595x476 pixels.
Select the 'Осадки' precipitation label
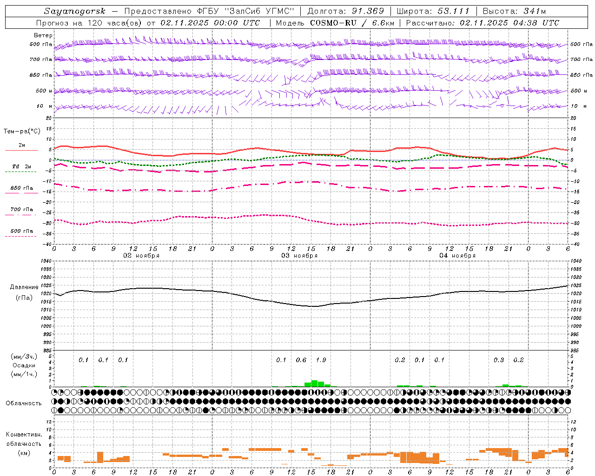click(24, 365)
